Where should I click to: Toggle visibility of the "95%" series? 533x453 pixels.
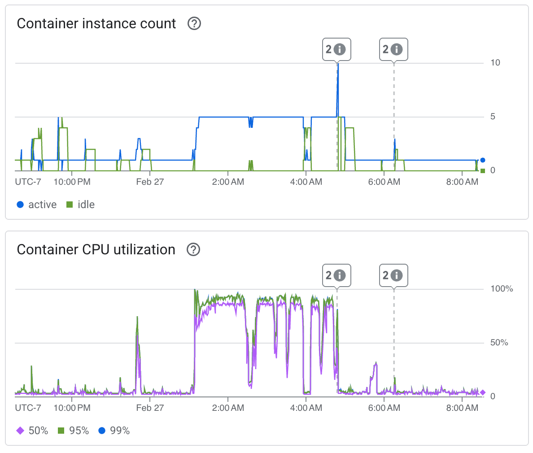(x=80, y=431)
